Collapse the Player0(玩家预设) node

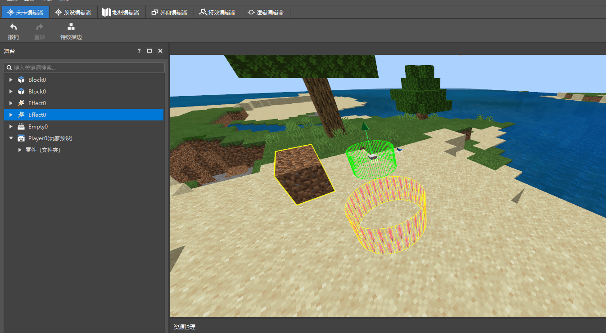click(11, 138)
